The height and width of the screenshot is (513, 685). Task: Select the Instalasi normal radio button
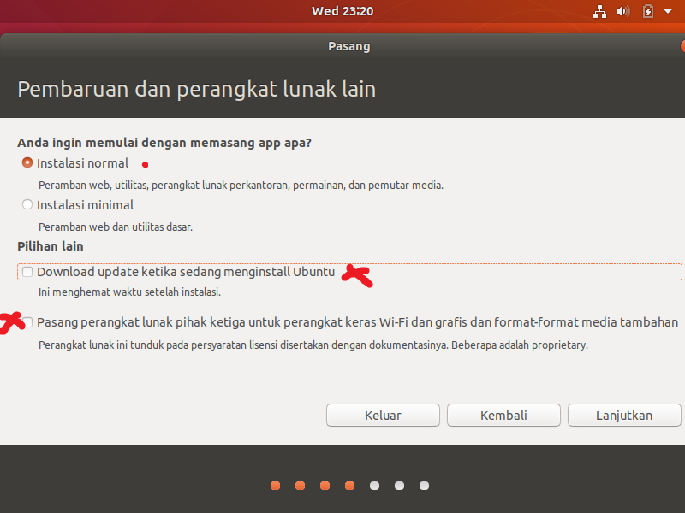point(27,162)
